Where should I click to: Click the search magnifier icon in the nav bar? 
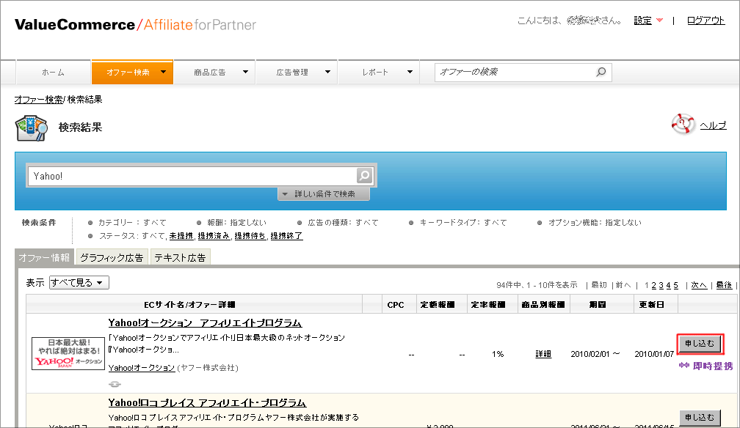point(601,72)
